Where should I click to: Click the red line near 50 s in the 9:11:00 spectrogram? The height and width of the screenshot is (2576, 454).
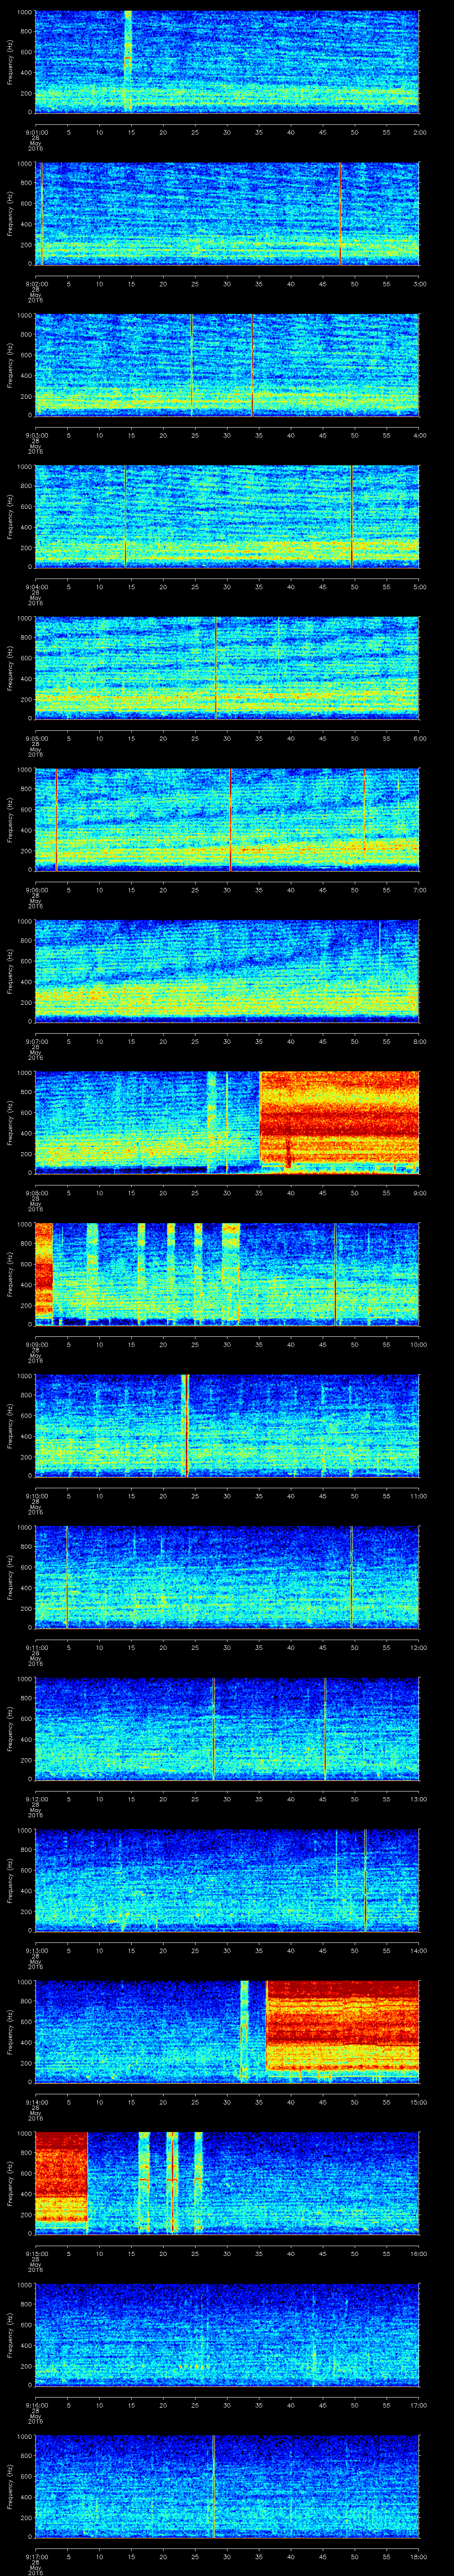(x=351, y=1577)
